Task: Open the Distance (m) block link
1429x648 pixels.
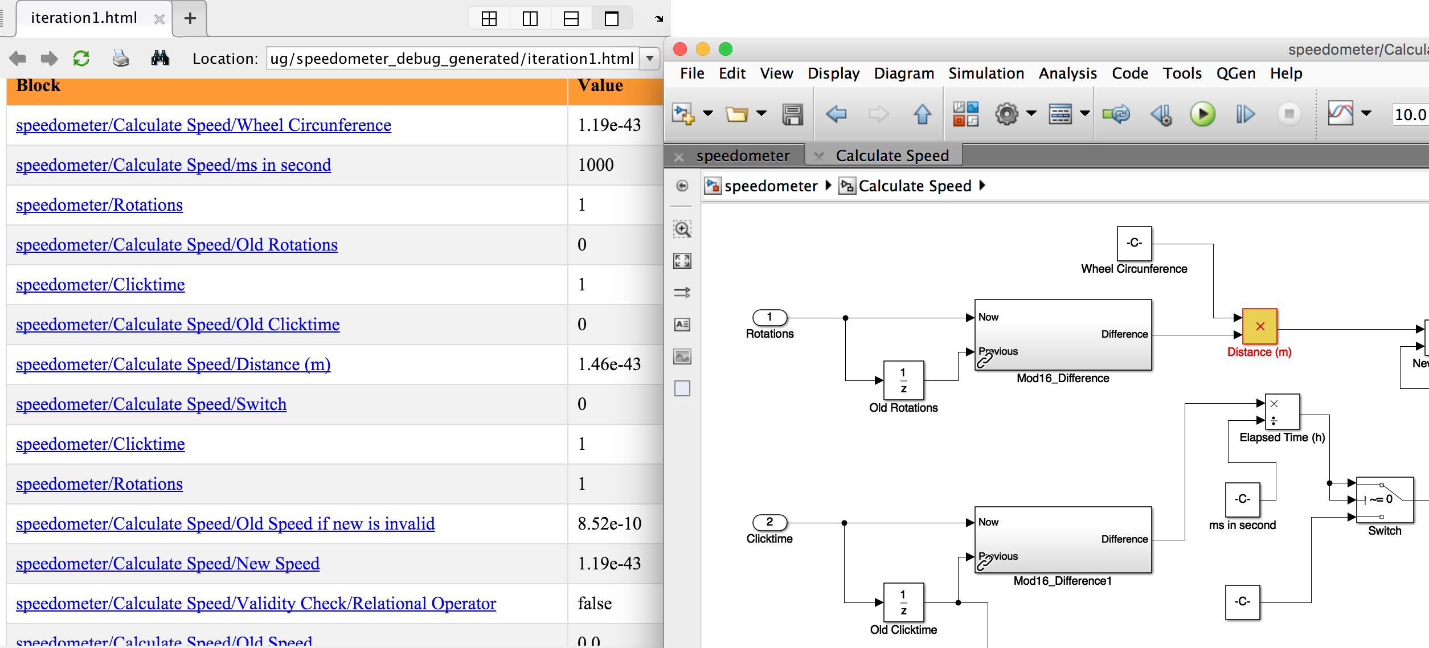Action: tap(173, 364)
